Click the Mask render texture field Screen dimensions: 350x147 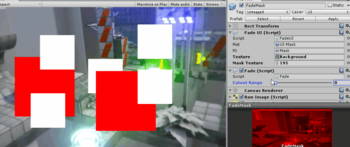(309, 51)
